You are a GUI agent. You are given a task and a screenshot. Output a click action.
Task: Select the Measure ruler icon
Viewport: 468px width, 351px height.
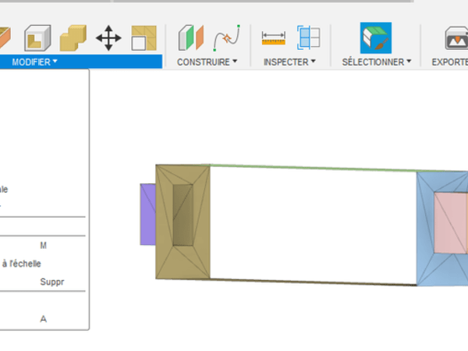[274, 37]
